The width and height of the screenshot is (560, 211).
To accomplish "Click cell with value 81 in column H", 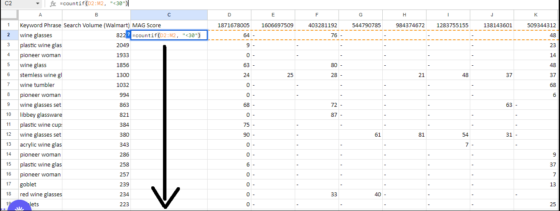I will [x=404, y=134].
